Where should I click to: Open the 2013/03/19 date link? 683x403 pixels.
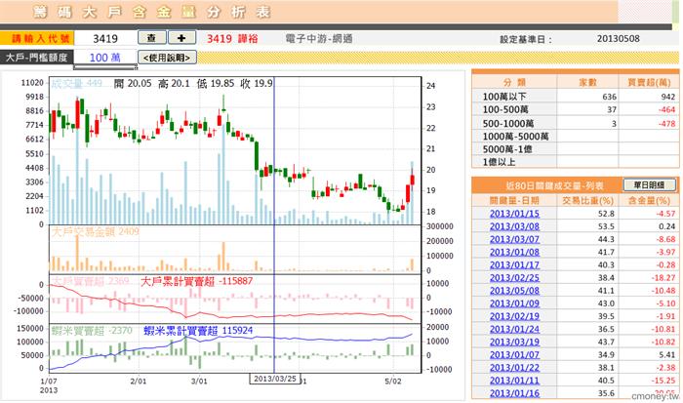(514, 342)
